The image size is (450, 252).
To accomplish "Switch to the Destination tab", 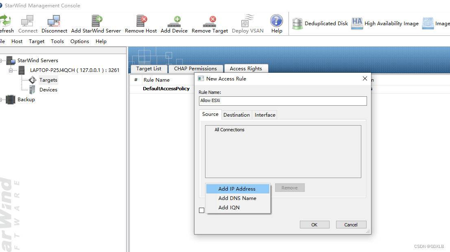I will 237,115.
